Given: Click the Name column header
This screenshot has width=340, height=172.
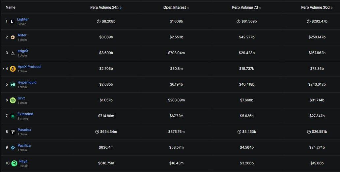Looking at the screenshot, I should (11, 7).
